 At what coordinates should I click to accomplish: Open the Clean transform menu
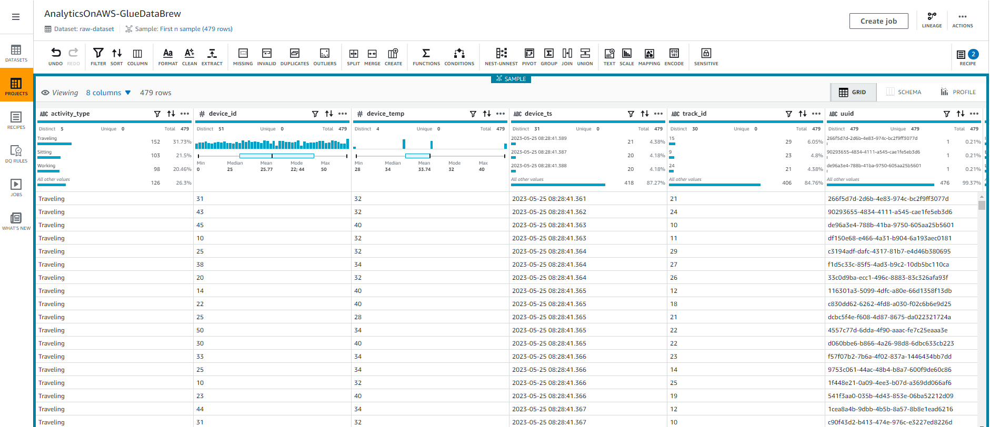pyautogui.click(x=189, y=56)
